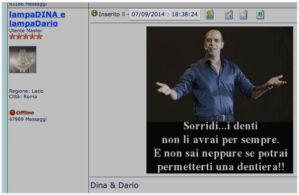Click the Offline status label

coord(25,113)
